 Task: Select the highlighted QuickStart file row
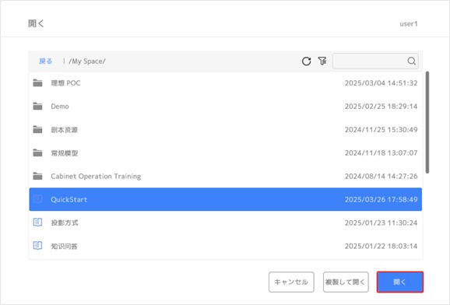click(x=226, y=199)
